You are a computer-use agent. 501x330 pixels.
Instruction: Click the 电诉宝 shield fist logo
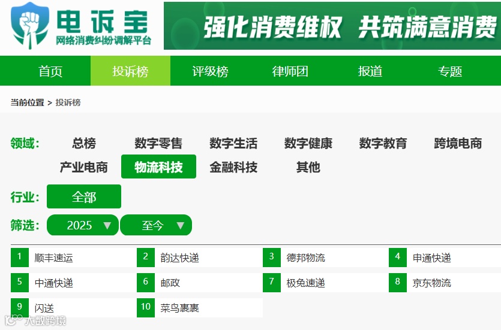pyautogui.click(x=29, y=26)
